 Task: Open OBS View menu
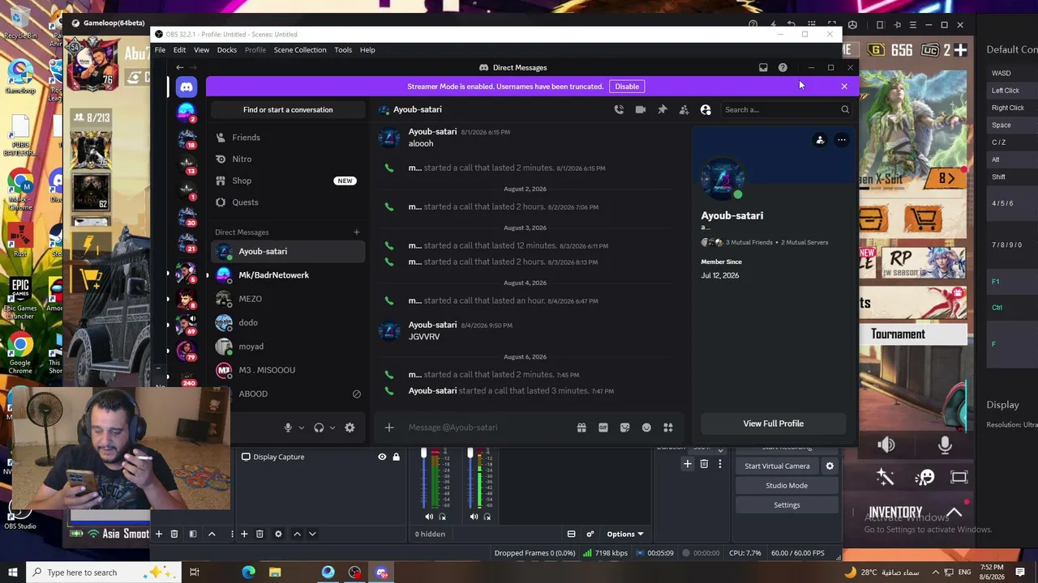(201, 50)
